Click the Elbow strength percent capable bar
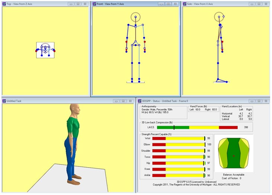Screen dimensions: 272x195 click(179, 145)
